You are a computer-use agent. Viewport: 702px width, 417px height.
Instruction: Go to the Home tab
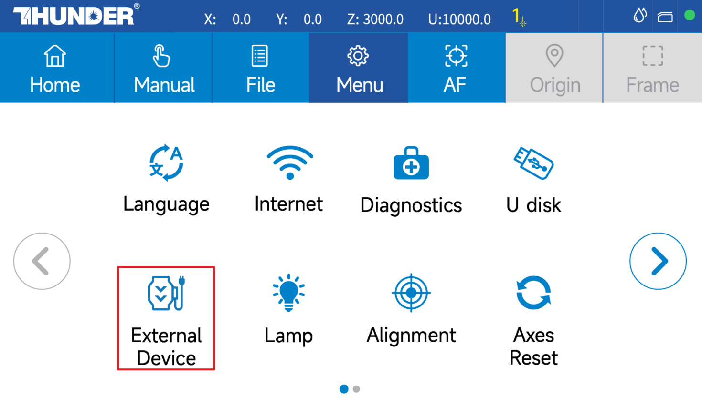[55, 68]
